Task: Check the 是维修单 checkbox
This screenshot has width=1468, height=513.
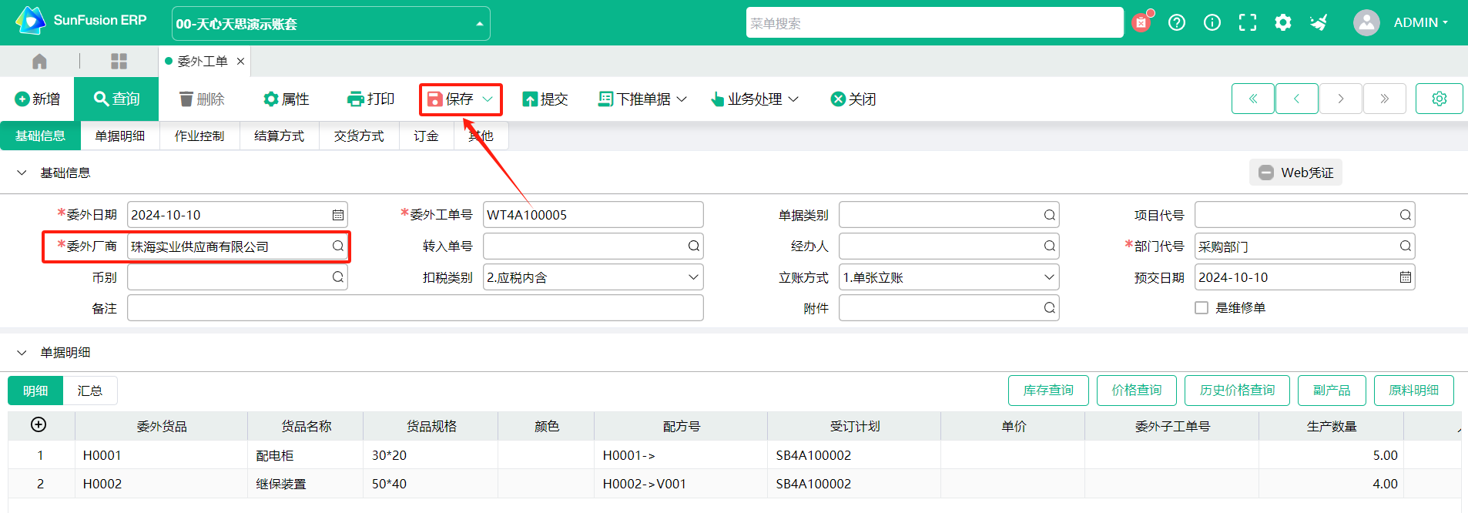Action: (x=1202, y=307)
